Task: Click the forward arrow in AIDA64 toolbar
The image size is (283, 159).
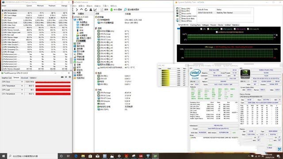Action: tap(77, 10)
